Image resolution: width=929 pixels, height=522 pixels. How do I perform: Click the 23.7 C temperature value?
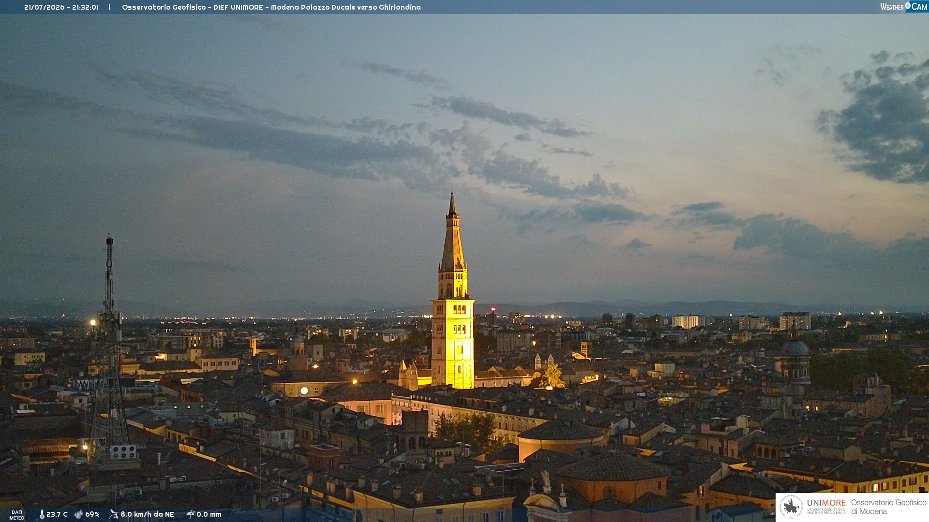57,514
